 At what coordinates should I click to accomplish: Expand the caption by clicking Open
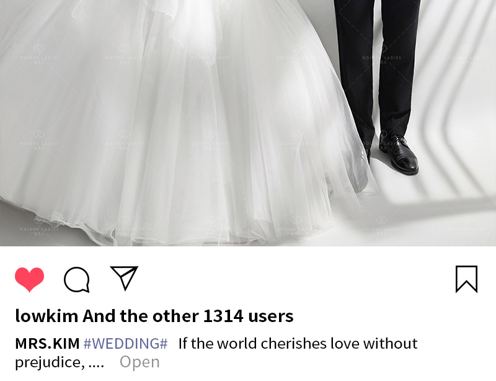coord(139,362)
